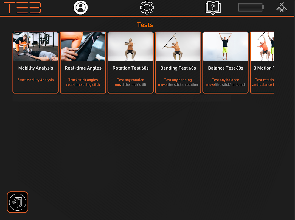295x220 pixels.
Task: Click the battery level indicator
Action: coord(251,7)
